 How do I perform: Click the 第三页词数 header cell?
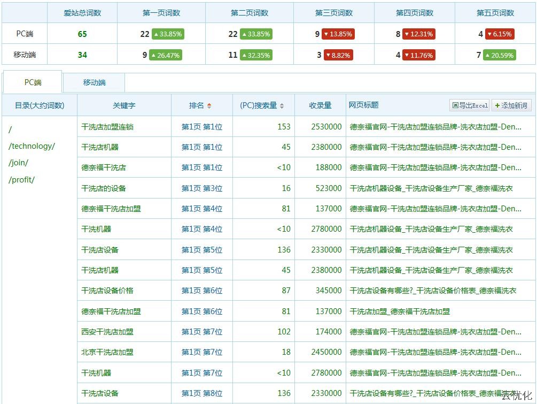(x=334, y=13)
